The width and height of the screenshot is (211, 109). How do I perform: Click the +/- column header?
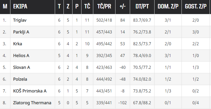(122, 6)
